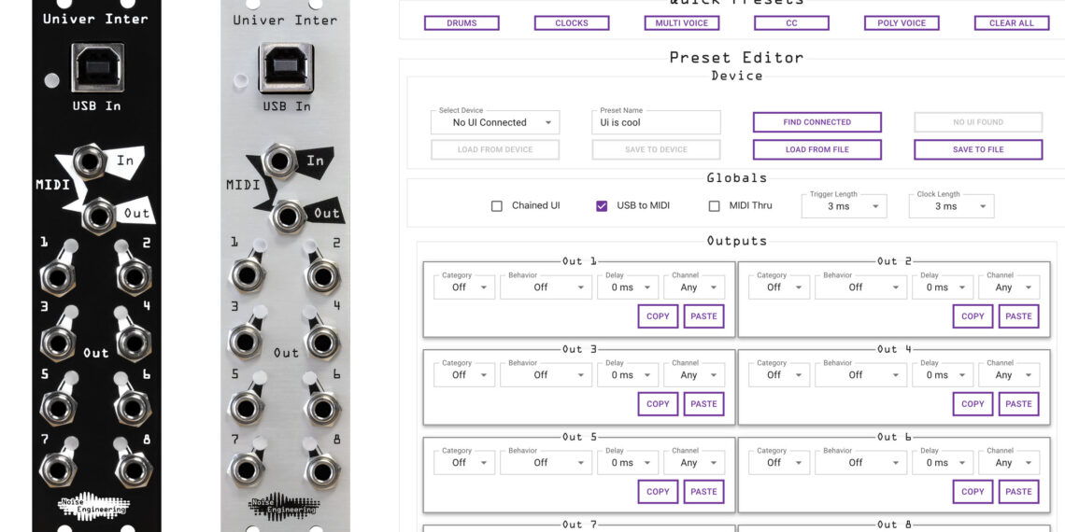The width and height of the screenshot is (1065, 532).
Task: Click the USB In port on black module
Action: coord(96,67)
